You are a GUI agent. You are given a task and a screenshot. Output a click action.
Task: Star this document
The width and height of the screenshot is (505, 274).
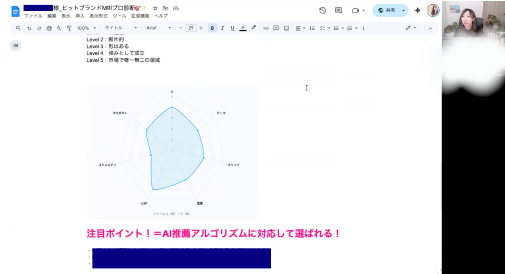pos(155,8)
